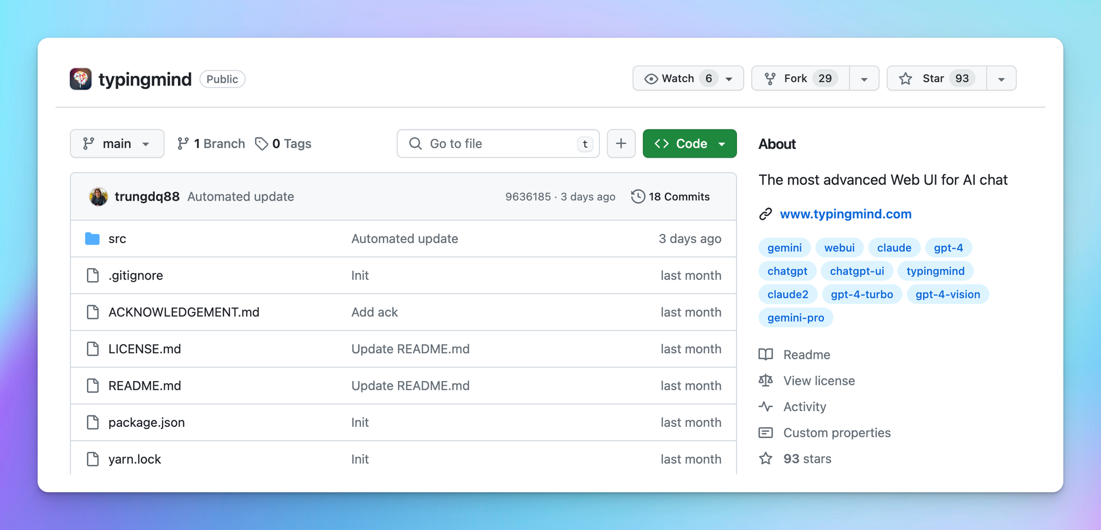Open the Custom properties sidebar link
Screen dimensions: 1101x530
[x=837, y=433]
